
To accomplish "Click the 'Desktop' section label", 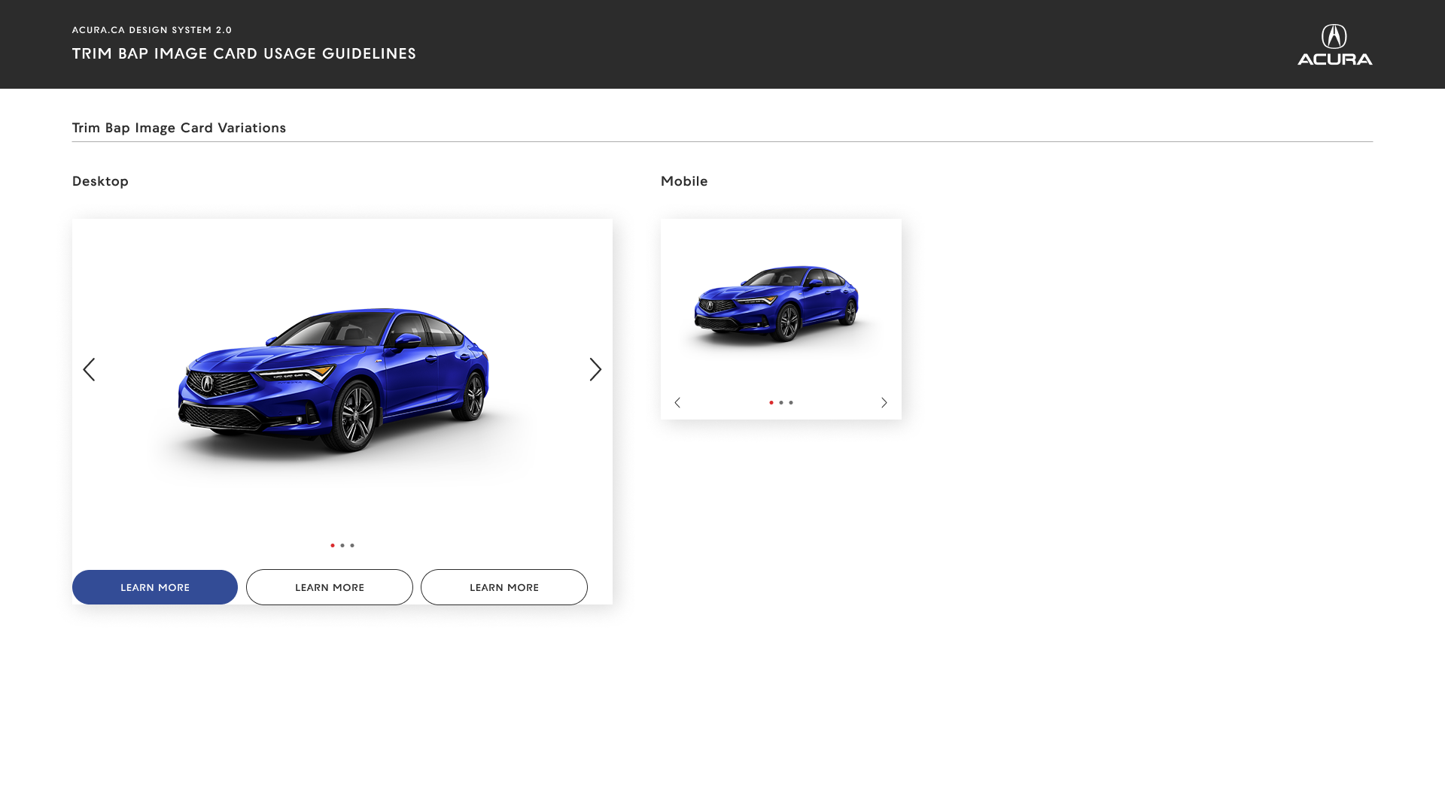I will click(100, 181).
